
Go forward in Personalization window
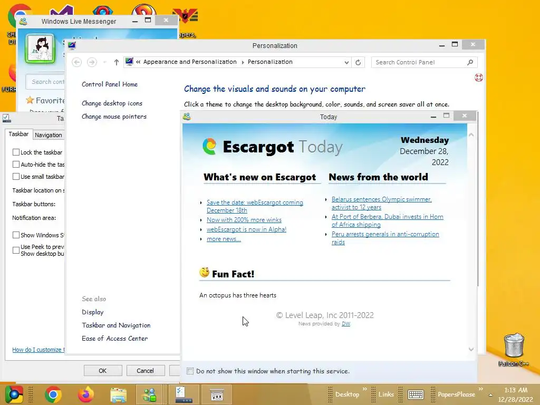pos(92,62)
